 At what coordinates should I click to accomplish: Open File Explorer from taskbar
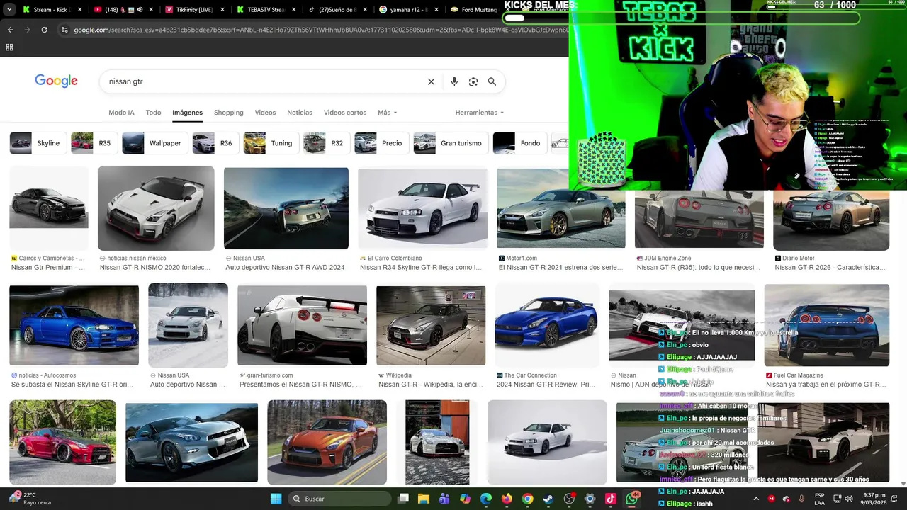(x=424, y=499)
